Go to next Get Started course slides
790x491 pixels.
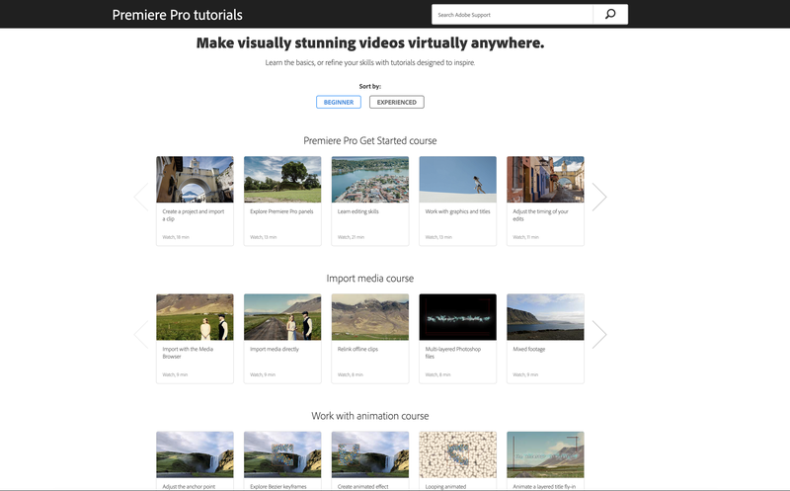599,197
